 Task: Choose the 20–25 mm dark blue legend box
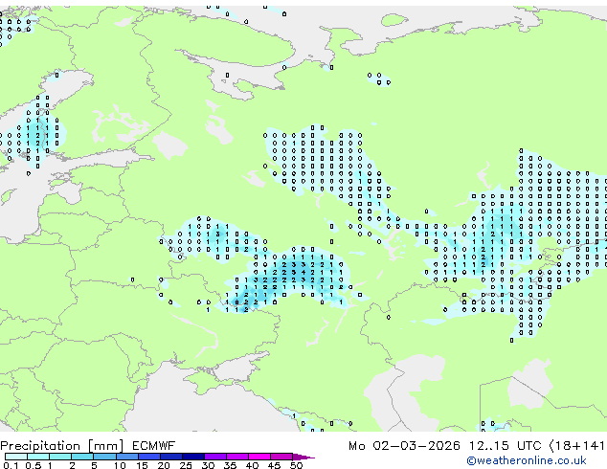pos(170,457)
